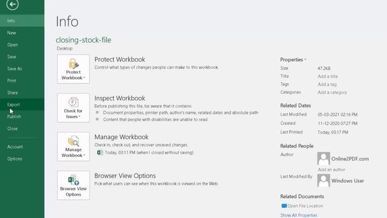The image size is (387, 218).
Task: Open the Account page
Action: [22, 147]
